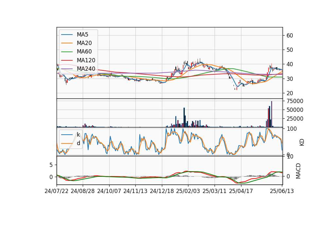Click the MA5 legend label
This screenshot has width=314, height=225.
click(82, 35)
